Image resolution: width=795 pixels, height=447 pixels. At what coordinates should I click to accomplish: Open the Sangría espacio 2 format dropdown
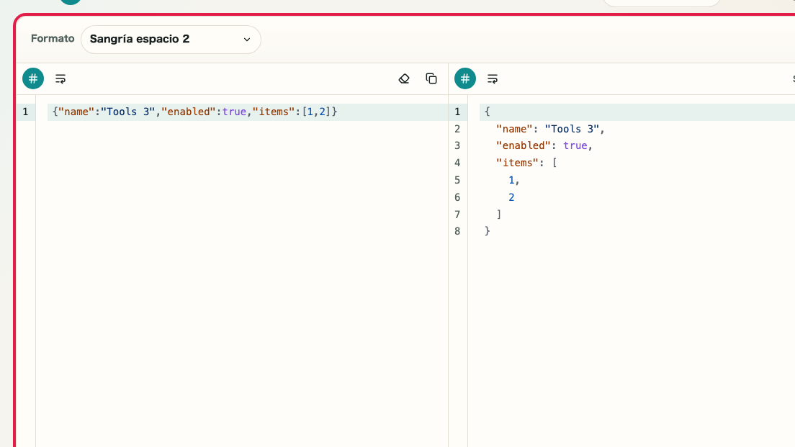pos(171,40)
